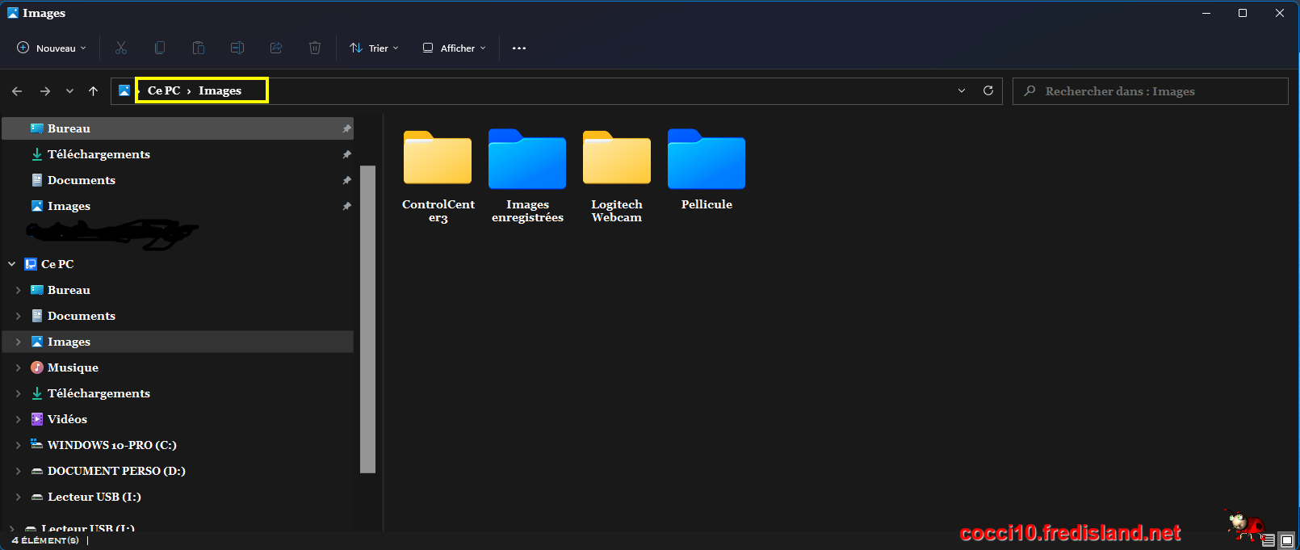1300x550 pixels.
Task: Click the Share icon in toolbar
Action: pyautogui.click(x=276, y=48)
